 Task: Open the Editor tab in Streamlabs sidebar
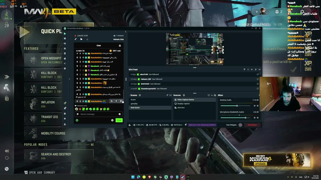pos(65,33)
